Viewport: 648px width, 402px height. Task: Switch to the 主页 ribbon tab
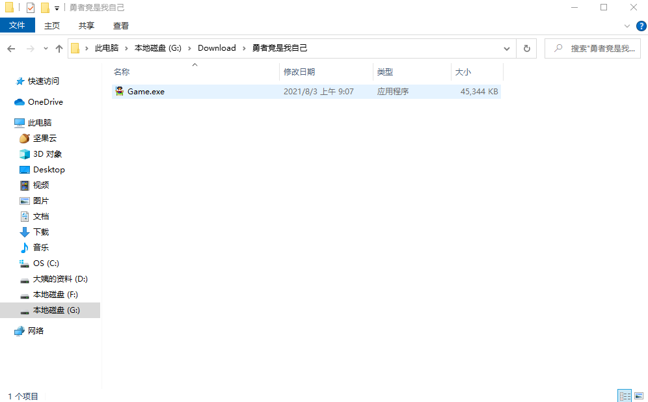(x=52, y=25)
